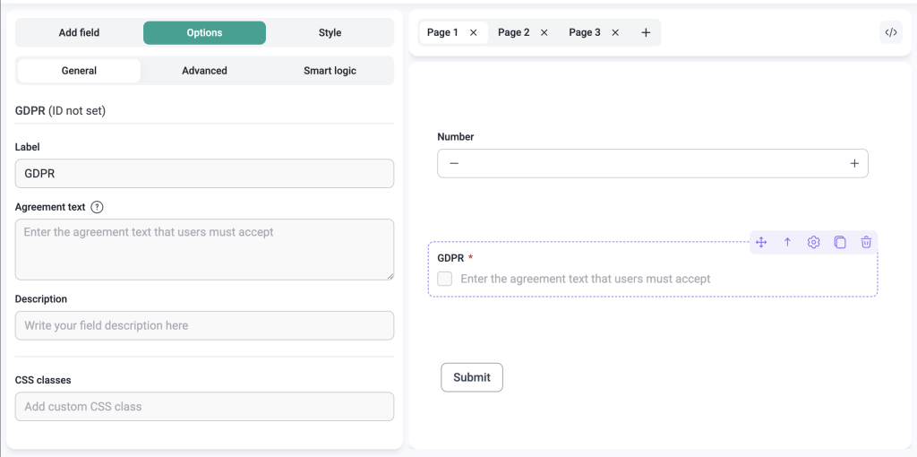The width and height of the screenshot is (917, 457).
Task: Increase the Number field value with plus
Action: (x=854, y=164)
